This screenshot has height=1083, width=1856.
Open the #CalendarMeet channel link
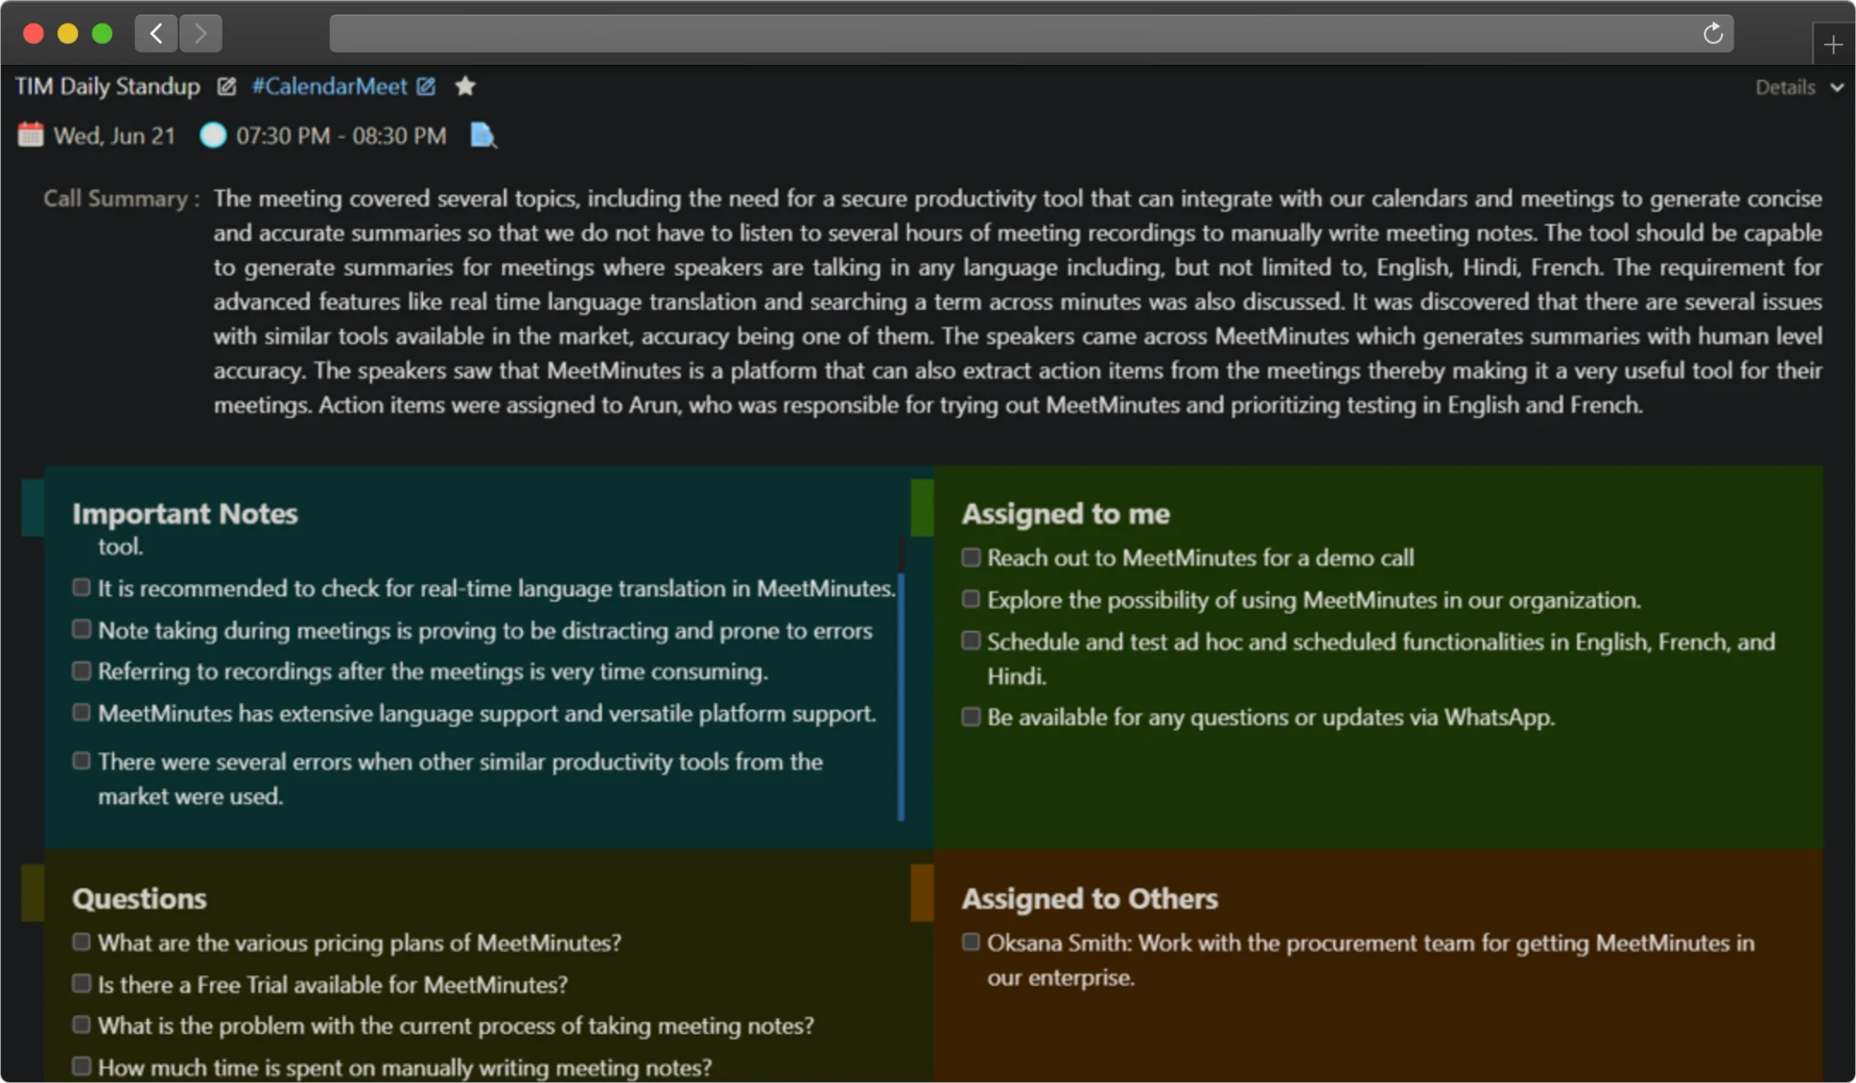pyautogui.click(x=328, y=86)
